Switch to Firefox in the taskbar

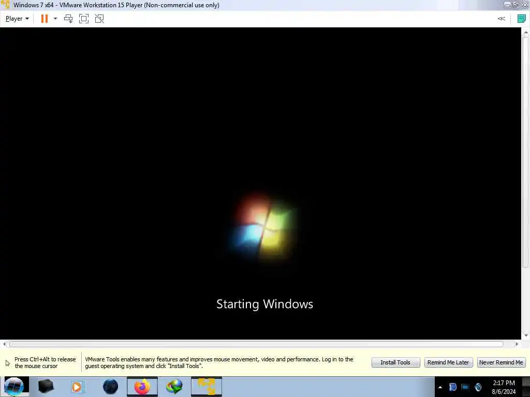tap(142, 387)
